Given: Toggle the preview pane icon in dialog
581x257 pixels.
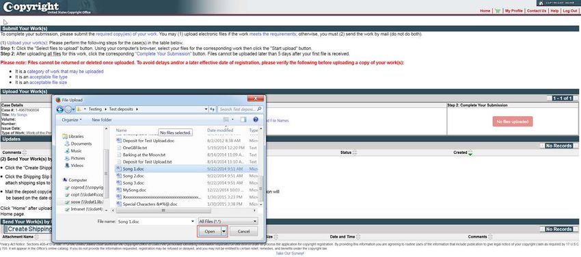Looking at the screenshot, I should click(243, 120).
